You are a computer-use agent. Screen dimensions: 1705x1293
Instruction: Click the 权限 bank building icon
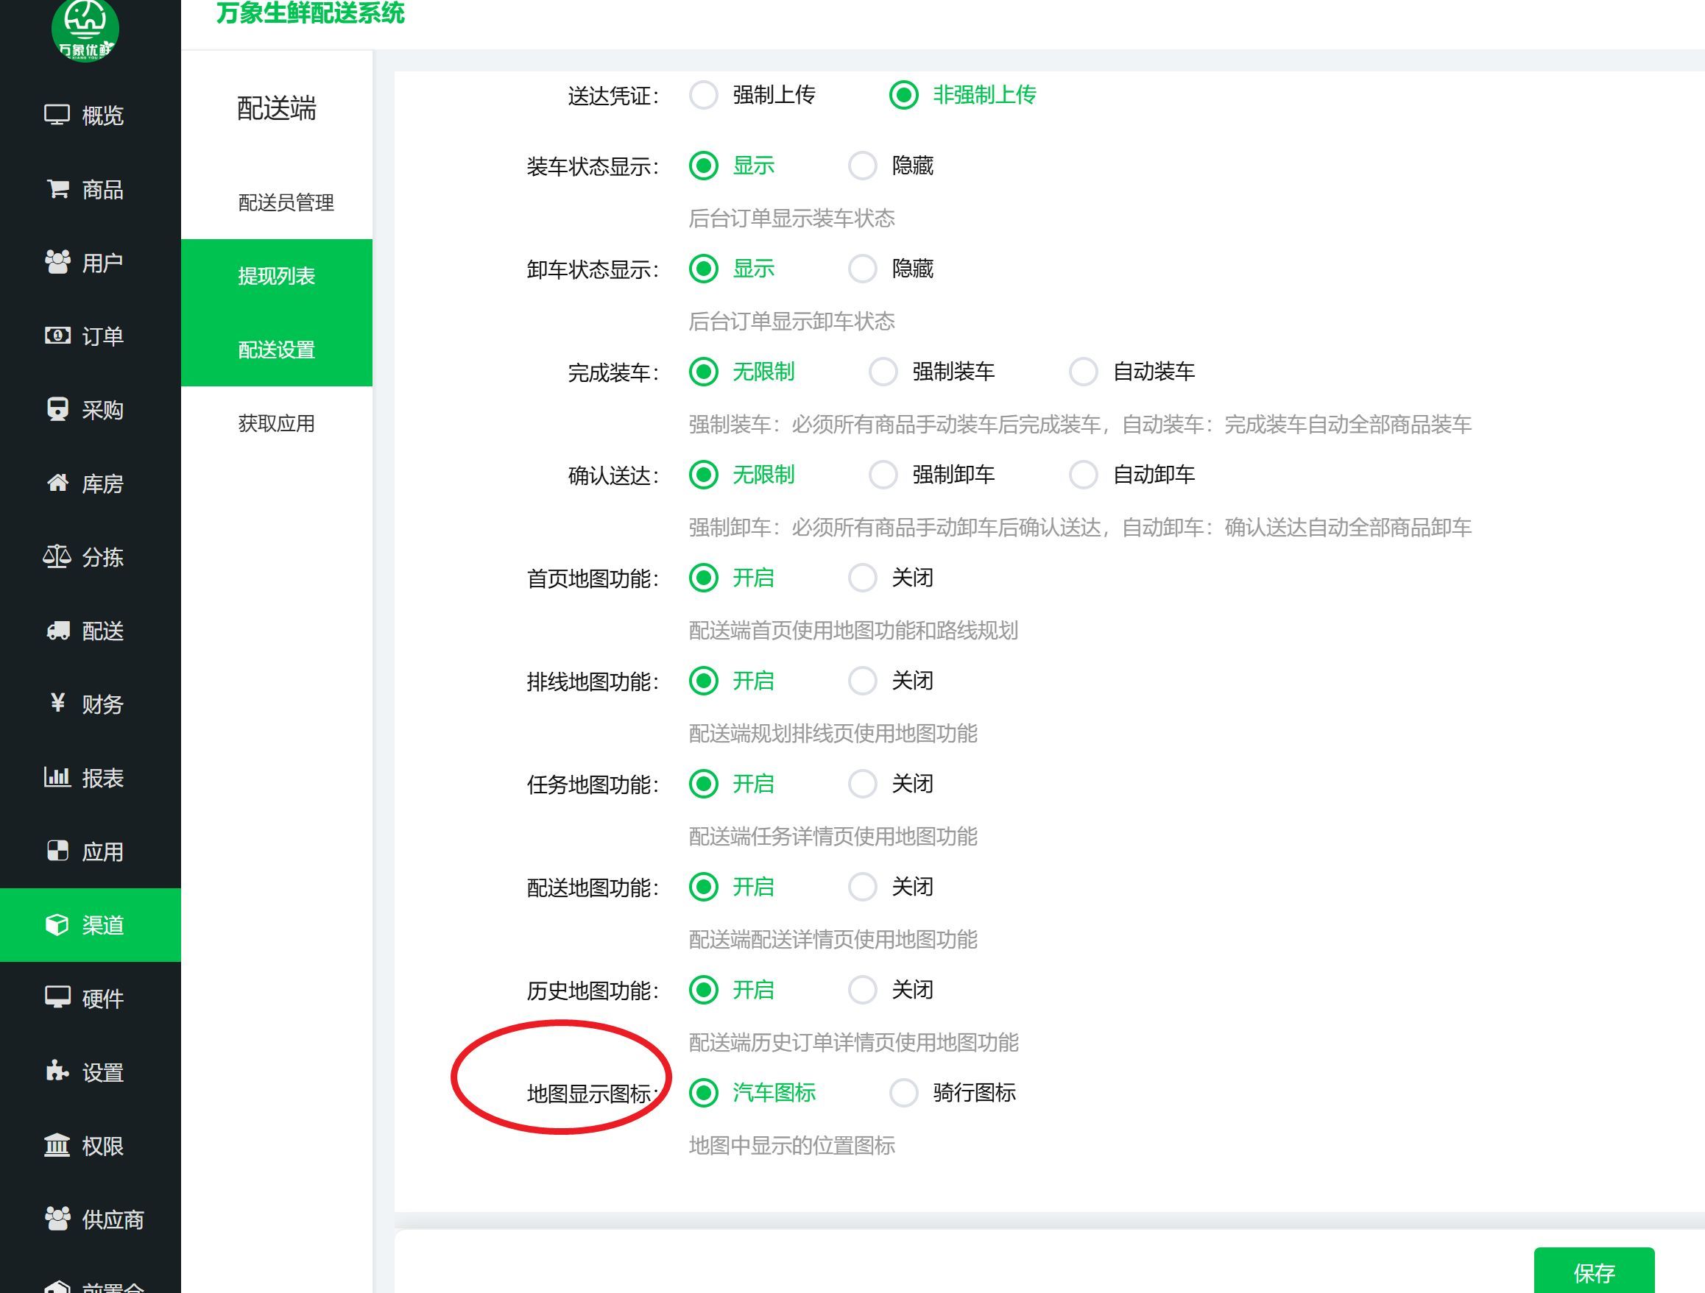tap(57, 1145)
